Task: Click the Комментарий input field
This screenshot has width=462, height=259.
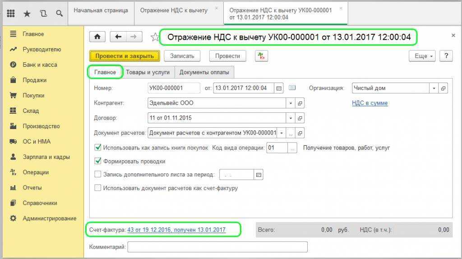Action: click(x=217, y=247)
